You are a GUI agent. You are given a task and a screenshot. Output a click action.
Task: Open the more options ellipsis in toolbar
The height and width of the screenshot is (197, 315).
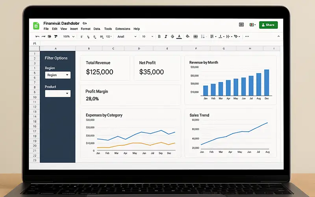pos(247,37)
